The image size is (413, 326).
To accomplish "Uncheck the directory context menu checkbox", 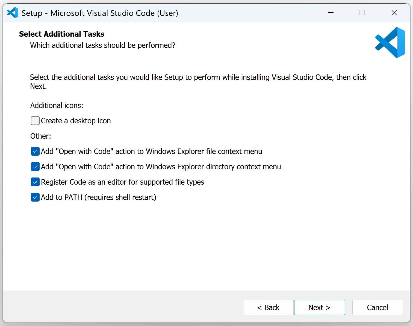I will tap(35, 167).
